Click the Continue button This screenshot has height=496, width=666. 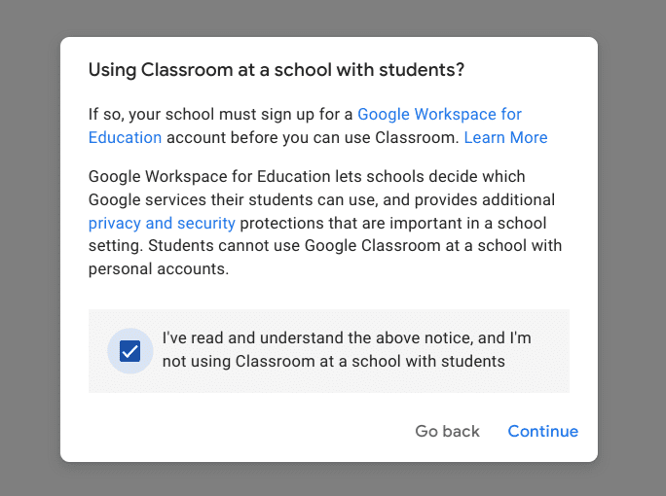(542, 431)
